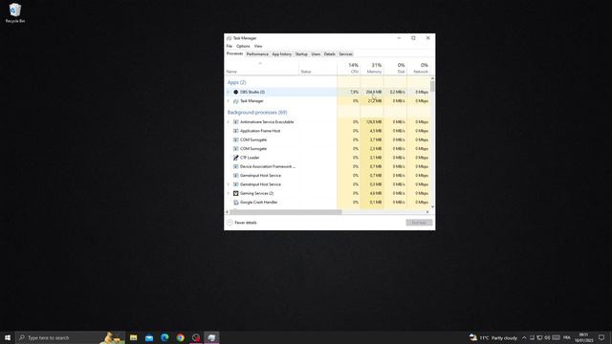Image resolution: width=612 pixels, height=344 pixels.
Task: Select GameInput Host Service using 0,7 MB
Action: (x=328, y=176)
